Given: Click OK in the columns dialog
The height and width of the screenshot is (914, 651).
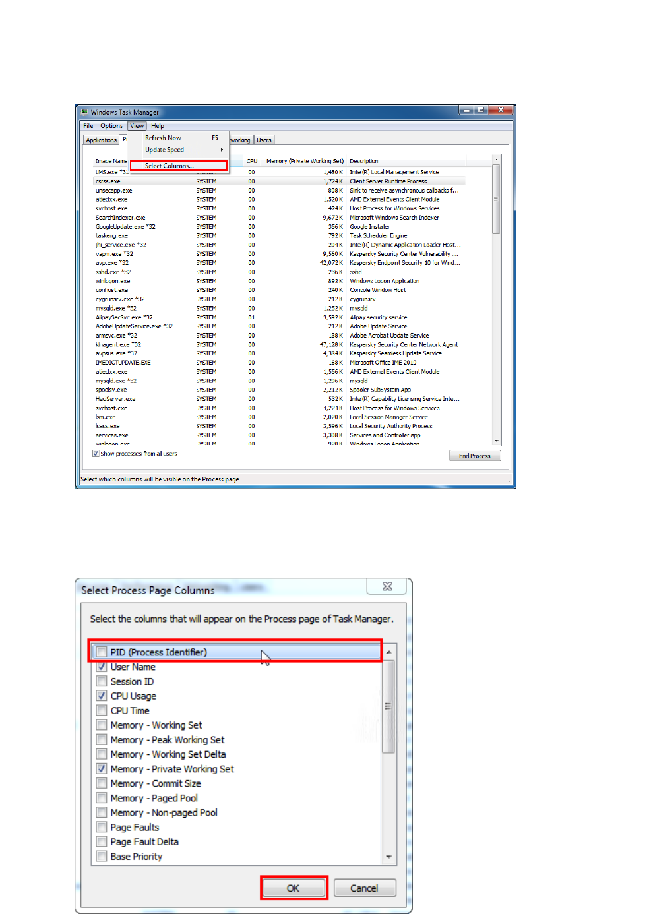Looking at the screenshot, I should tap(294, 888).
